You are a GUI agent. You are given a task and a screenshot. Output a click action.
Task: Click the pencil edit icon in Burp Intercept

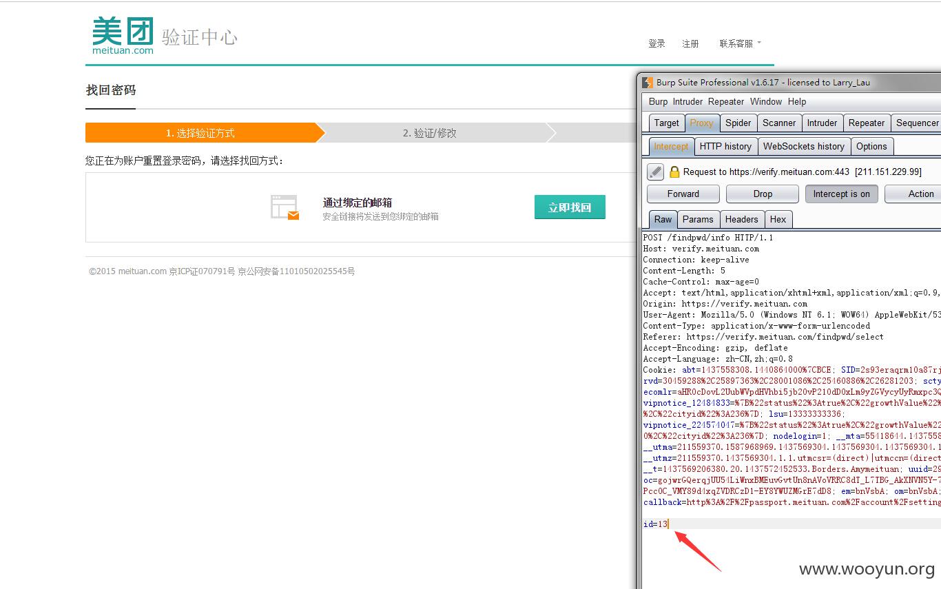point(656,172)
